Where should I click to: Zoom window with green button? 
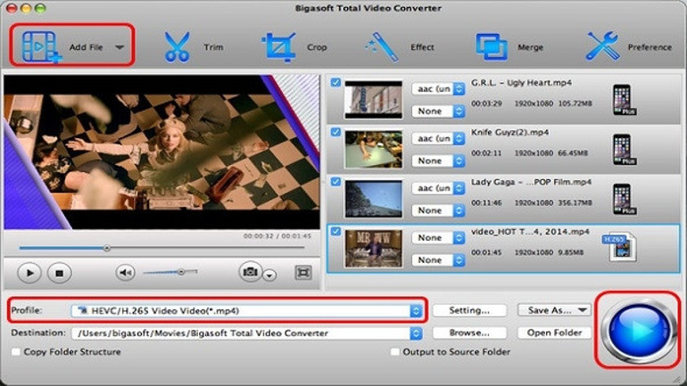[40, 8]
